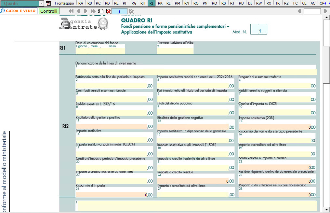This screenshot has width=330, height=213.
Task: Switch to the TR tab
Action: 278,3
